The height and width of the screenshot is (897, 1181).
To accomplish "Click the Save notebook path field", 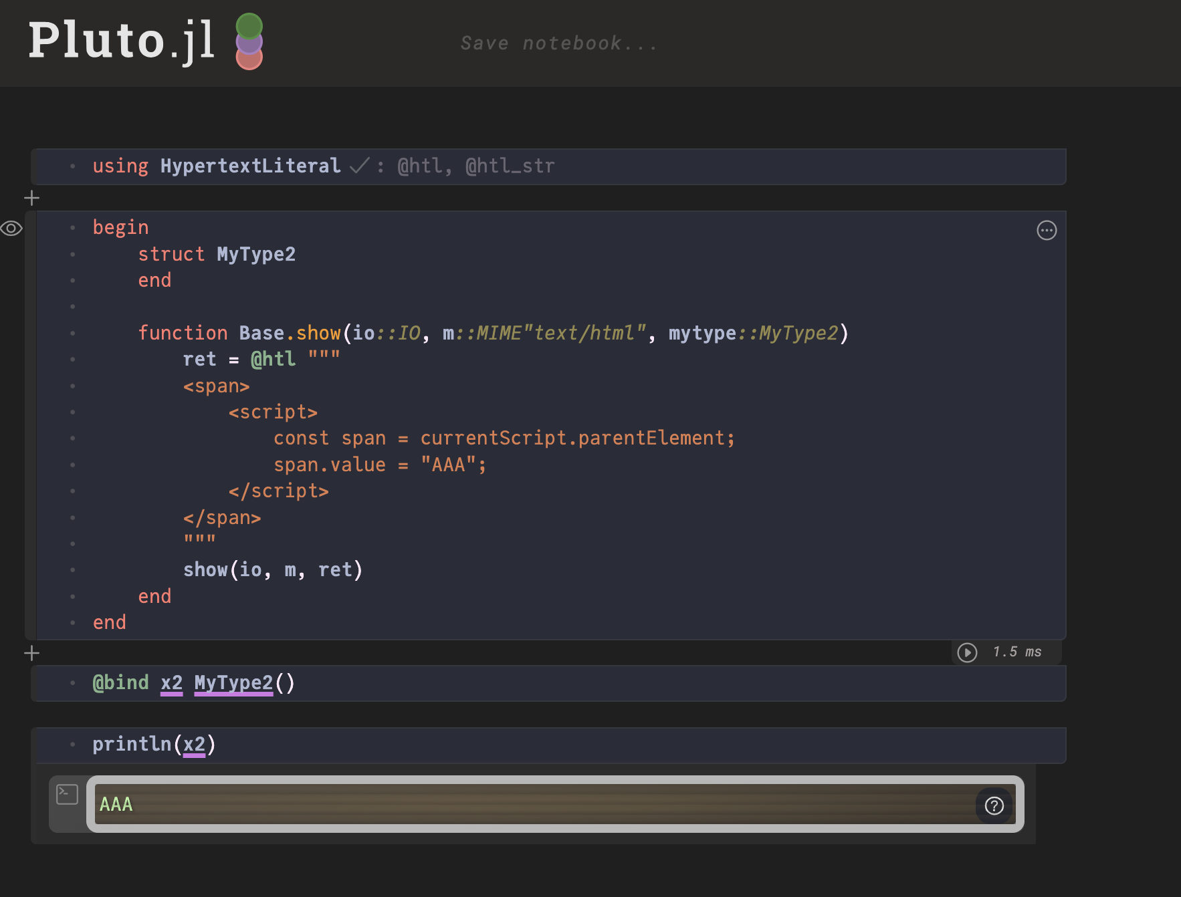I will [559, 43].
